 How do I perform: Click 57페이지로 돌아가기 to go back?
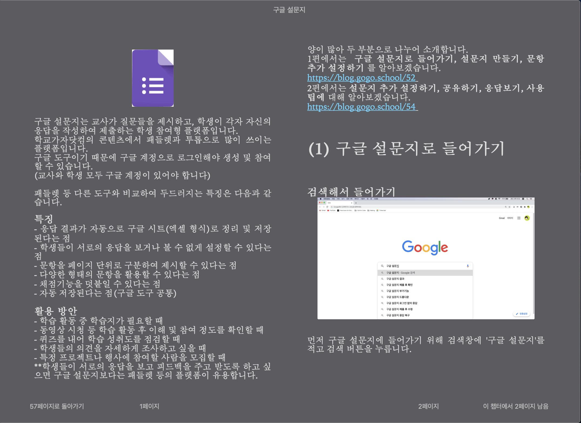[57, 406]
